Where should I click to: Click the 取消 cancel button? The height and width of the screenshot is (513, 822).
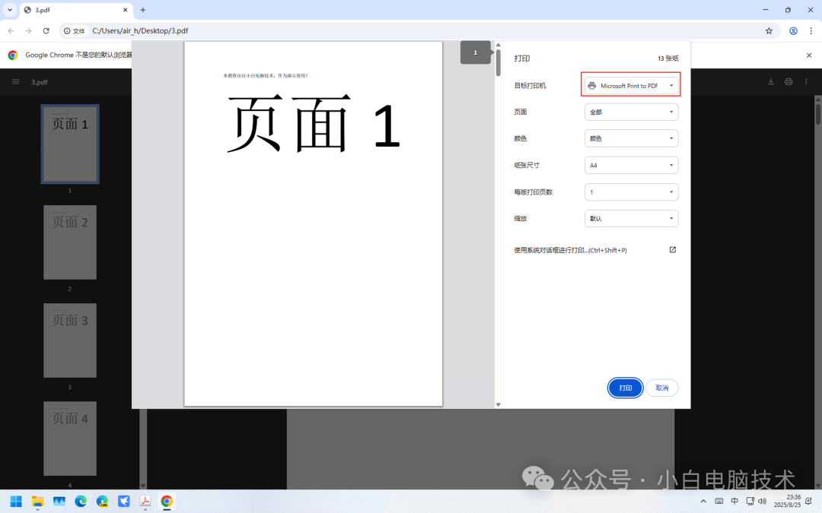pos(662,388)
